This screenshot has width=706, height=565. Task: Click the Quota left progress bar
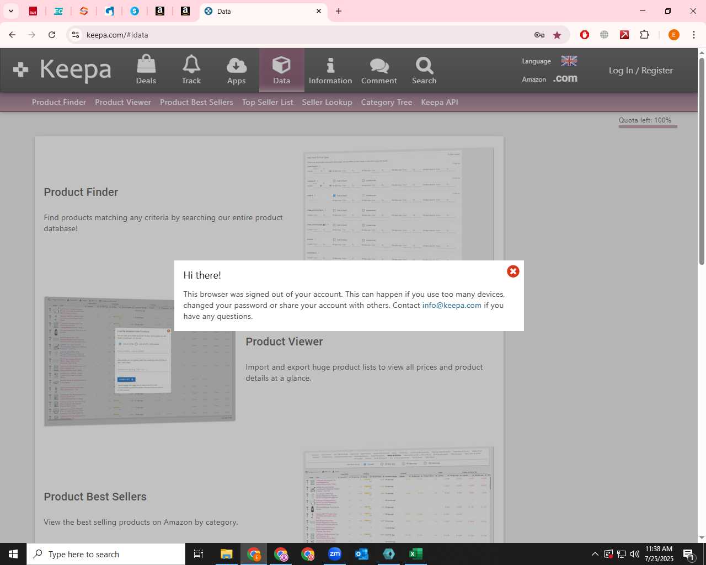648,126
